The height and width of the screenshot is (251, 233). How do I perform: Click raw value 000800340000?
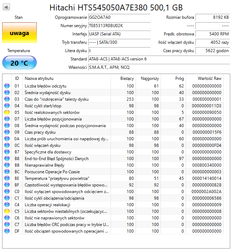pyautogui.click(x=207, y=165)
